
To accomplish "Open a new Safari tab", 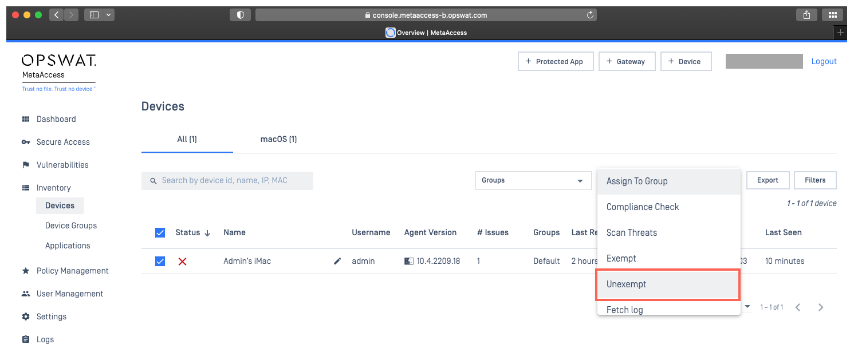I will 840,33.
